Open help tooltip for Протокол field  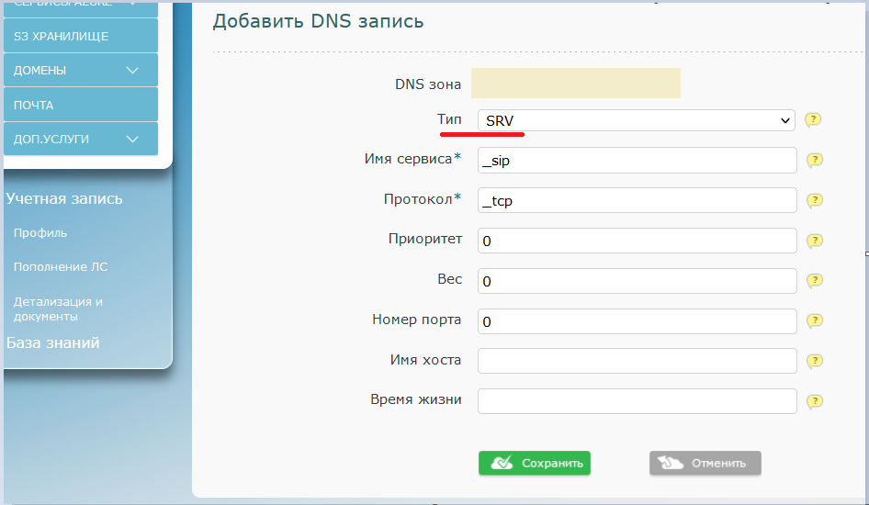[814, 201]
